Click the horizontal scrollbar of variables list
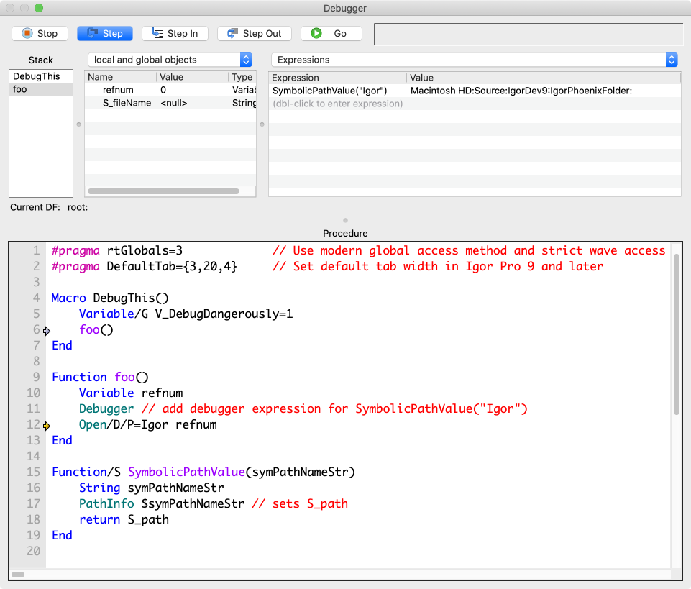Screen dimensions: 691x589 click(163, 191)
